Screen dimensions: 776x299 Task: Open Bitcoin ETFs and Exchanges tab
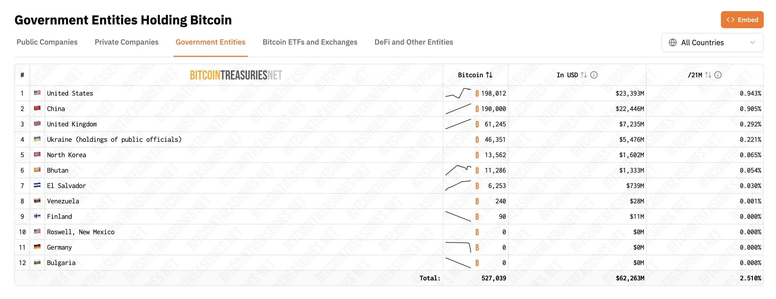(x=310, y=42)
